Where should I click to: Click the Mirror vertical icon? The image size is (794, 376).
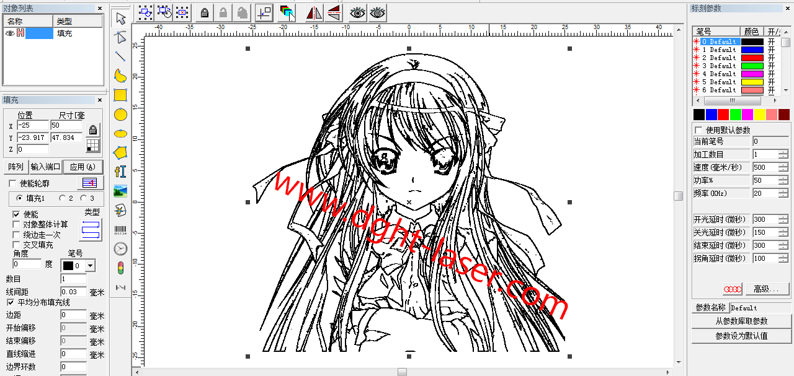[x=333, y=12]
